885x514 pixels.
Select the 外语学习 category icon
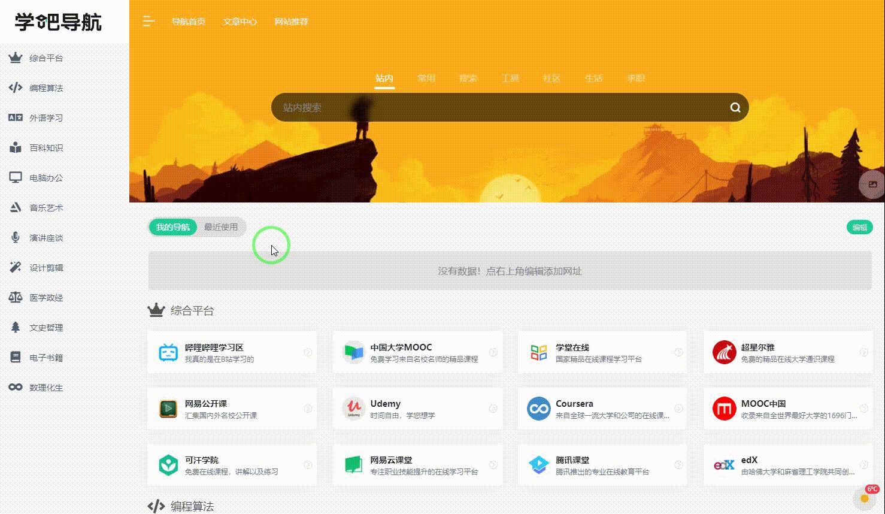[16, 117]
